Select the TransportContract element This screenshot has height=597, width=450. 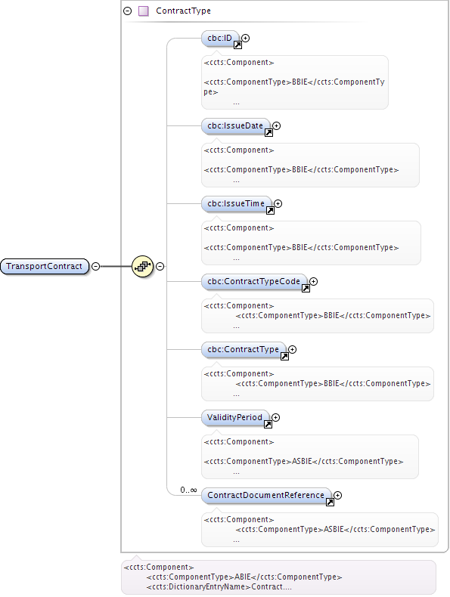(x=45, y=266)
